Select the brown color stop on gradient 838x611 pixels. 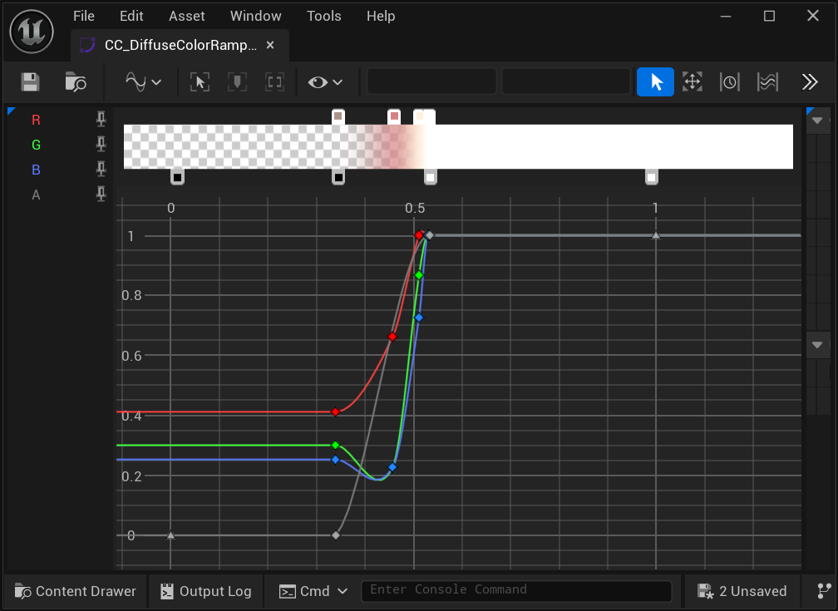[338, 116]
